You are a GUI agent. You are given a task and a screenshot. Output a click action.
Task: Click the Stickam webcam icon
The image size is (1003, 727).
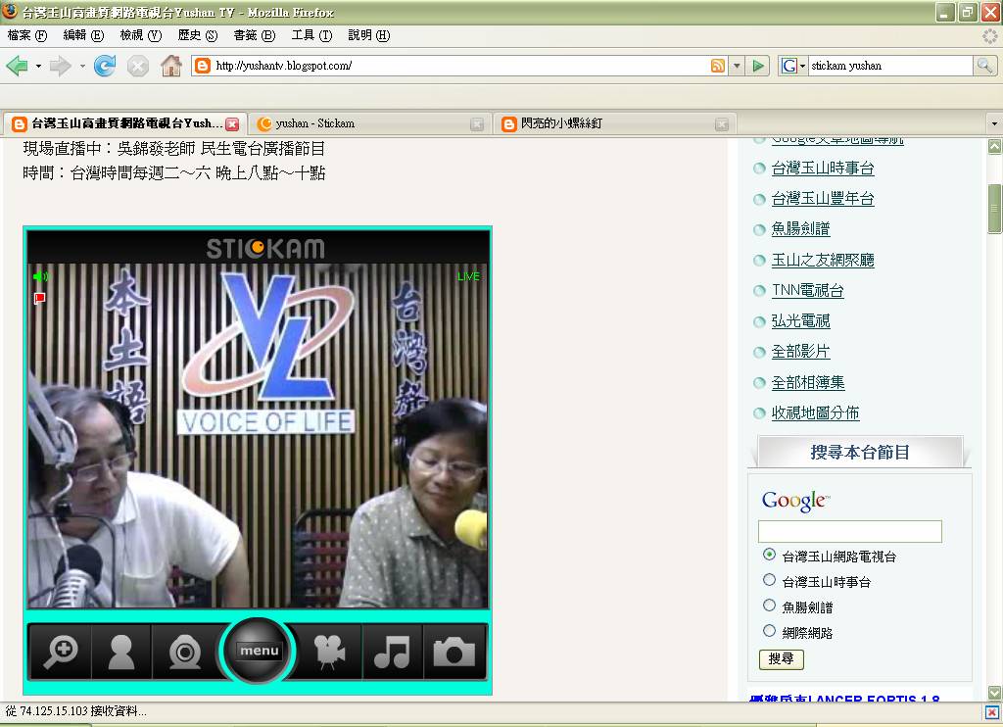184,653
